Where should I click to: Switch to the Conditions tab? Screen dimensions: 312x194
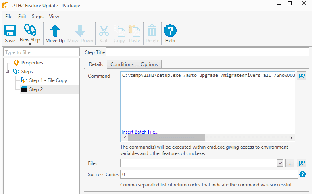click(122, 64)
